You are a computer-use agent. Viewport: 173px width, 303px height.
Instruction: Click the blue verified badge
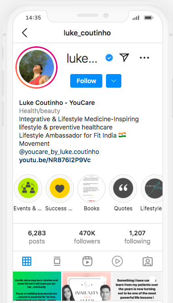(109, 58)
